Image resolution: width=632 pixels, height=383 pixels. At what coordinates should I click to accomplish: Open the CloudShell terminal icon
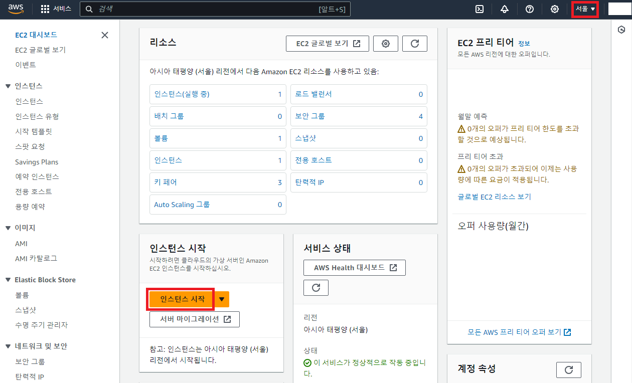point(480,9)
